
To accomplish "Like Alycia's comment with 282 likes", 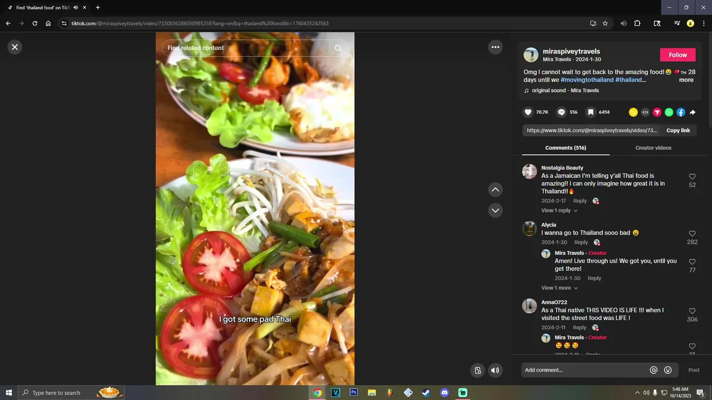I will (692, 234).
